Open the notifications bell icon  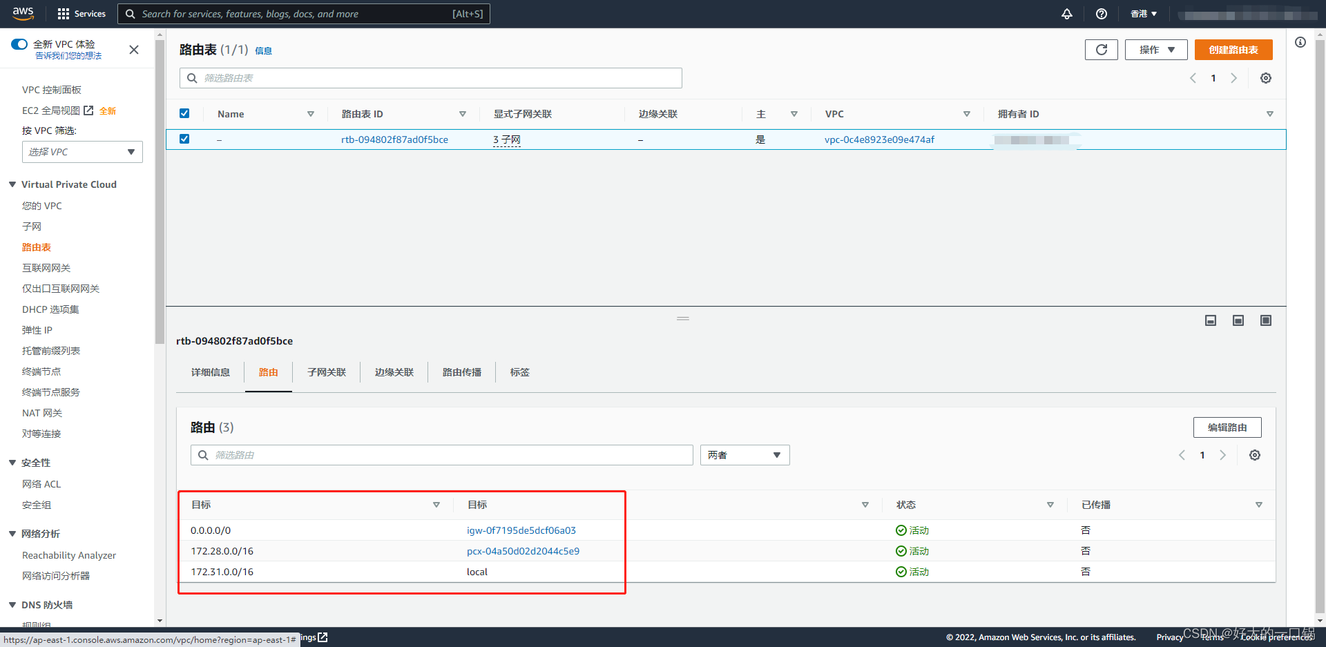[1066, 14]
